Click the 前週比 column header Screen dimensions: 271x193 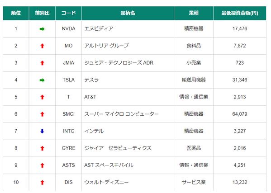[x=42, y=13]
